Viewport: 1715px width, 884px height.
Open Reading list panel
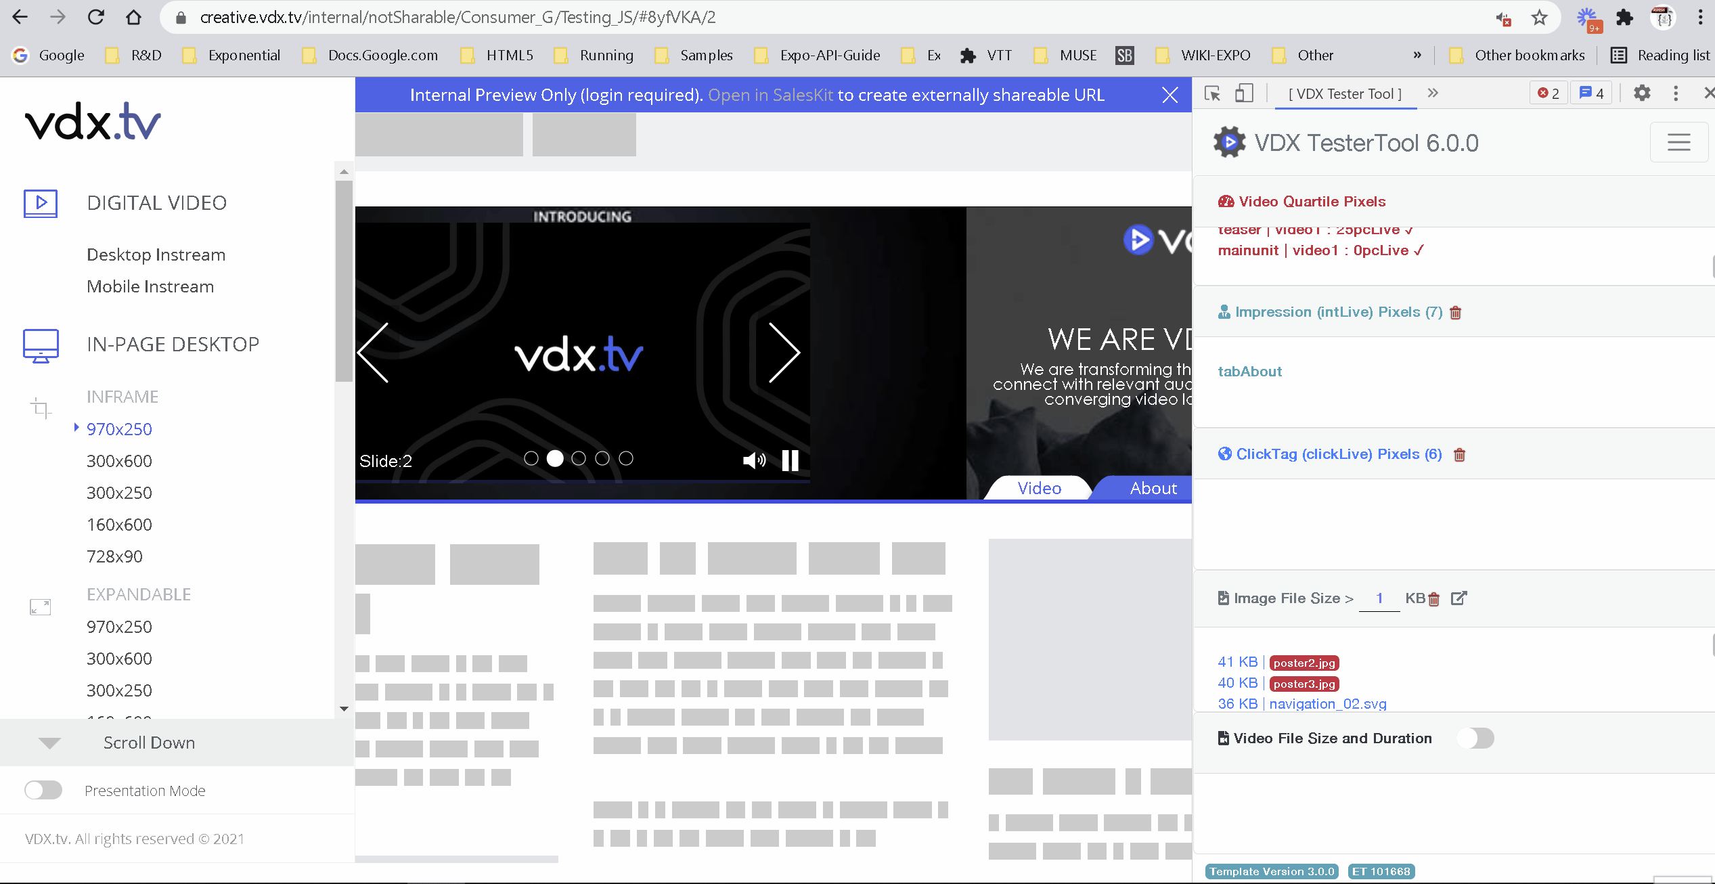coord(1661,56)
